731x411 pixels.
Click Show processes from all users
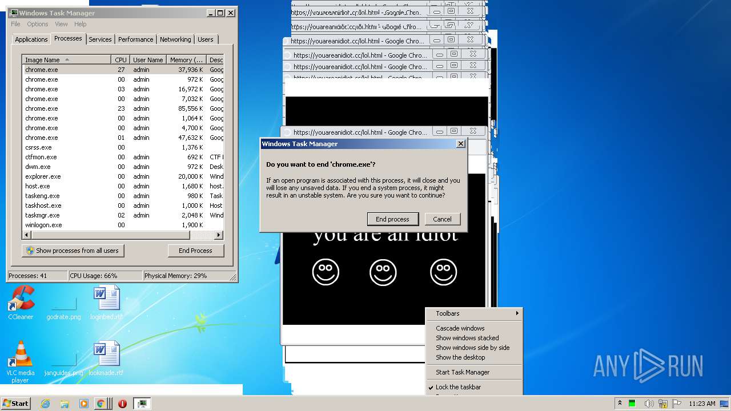click(73, 251)
